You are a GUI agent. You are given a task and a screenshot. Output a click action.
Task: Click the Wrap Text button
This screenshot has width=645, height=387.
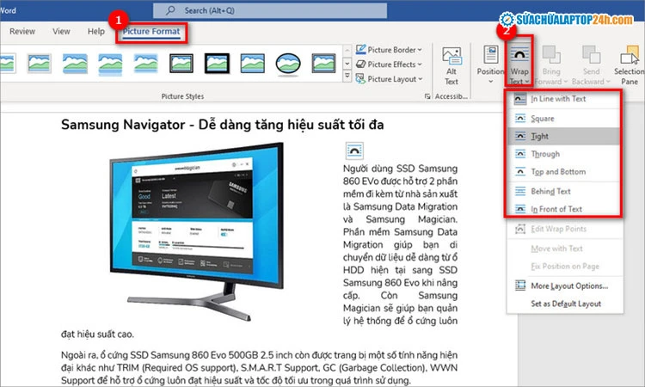[x=519, y=66]
